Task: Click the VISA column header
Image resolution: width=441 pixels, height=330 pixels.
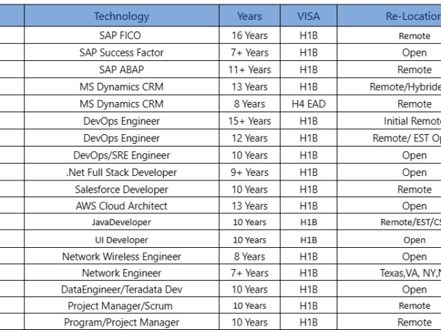Action: 308,16
